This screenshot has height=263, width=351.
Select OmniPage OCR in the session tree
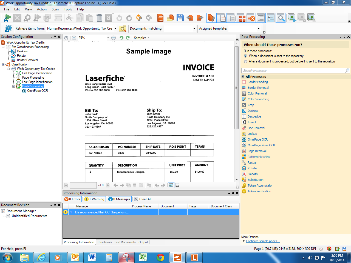pyautogui.click(x=38, y=91)
